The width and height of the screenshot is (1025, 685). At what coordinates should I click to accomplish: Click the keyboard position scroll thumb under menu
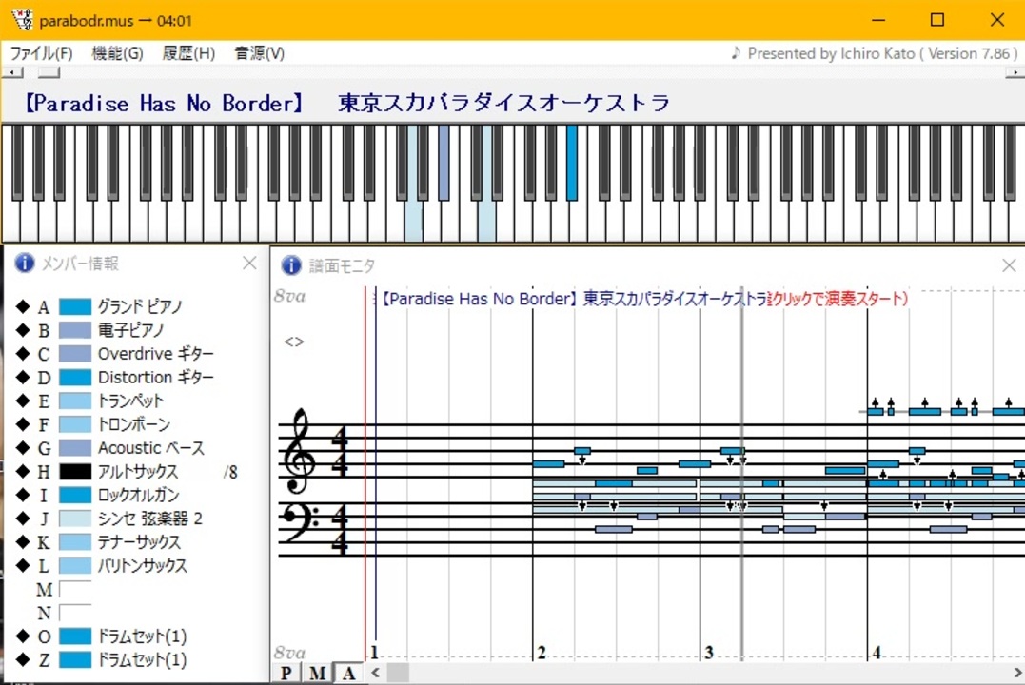pos(49,72)
